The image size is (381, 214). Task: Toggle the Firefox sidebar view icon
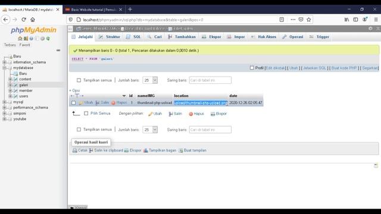coord(355,20)
